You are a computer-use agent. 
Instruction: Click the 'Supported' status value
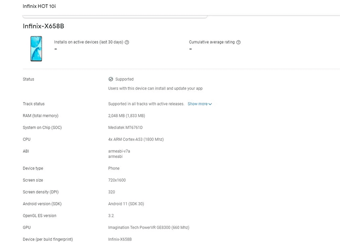125,79
